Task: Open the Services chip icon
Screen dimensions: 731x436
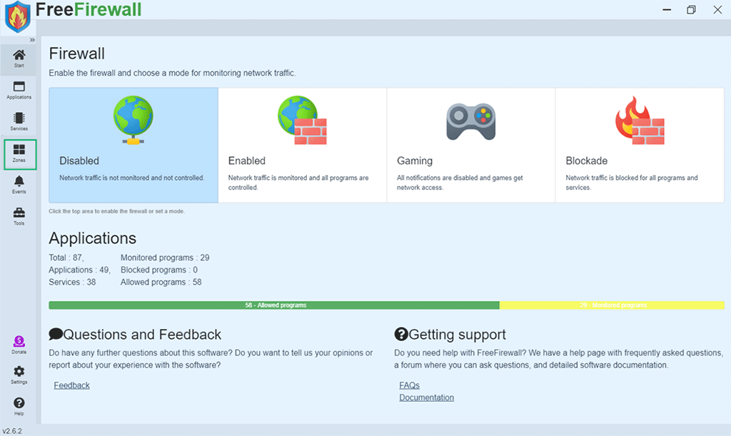Action: tap(19, 121)
